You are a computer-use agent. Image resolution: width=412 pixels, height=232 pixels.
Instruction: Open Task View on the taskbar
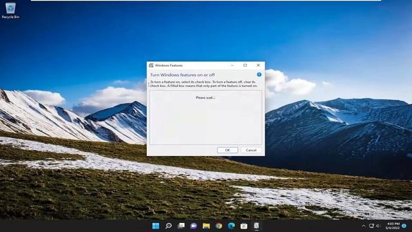pos(181,226)
